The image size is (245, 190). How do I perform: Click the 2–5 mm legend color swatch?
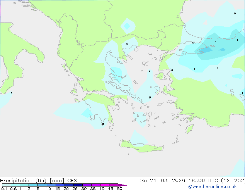(33, 185)
